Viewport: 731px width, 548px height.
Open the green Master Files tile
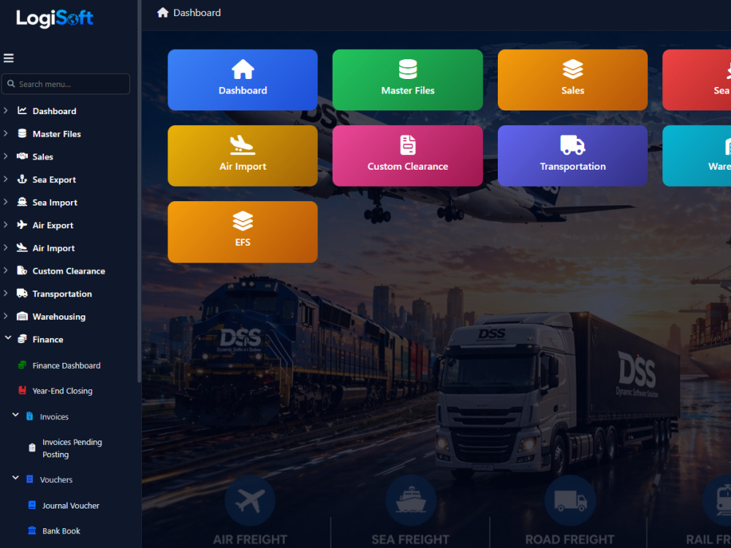tap(407, 80)
